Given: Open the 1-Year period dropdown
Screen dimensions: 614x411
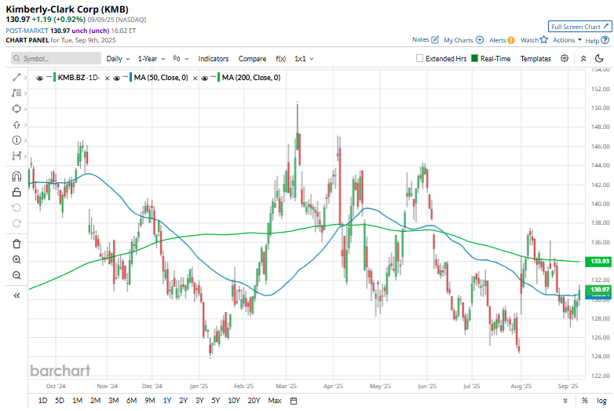Looking at the screenshot, I should (x=152, y=58).
